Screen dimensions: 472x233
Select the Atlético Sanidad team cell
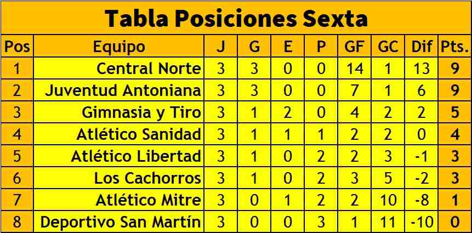(x=119, y=134)
